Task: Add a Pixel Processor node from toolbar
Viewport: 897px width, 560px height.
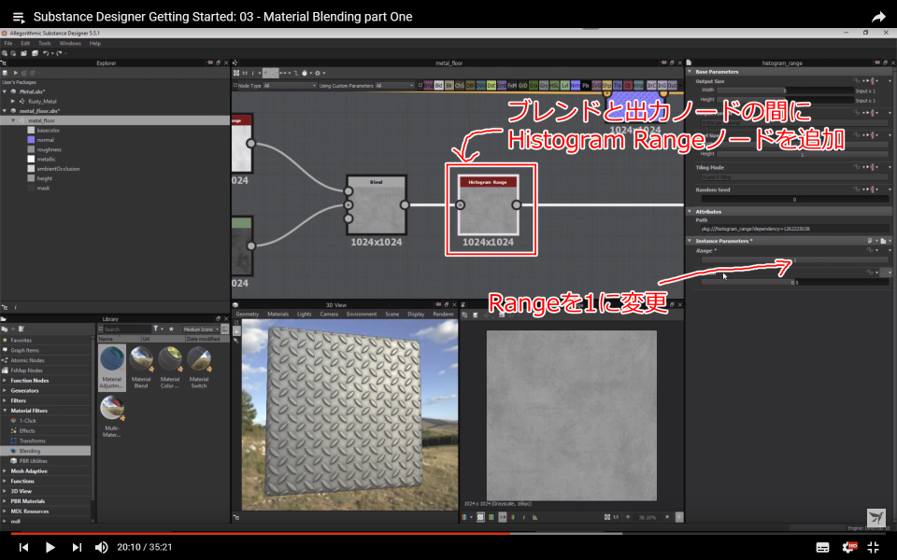Action: 585,86
